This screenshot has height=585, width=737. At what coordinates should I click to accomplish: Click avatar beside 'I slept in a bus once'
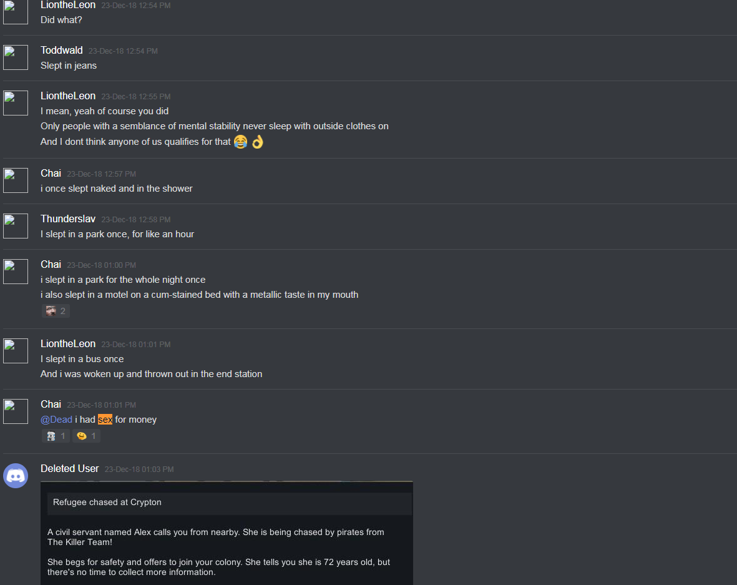[16, 351]
